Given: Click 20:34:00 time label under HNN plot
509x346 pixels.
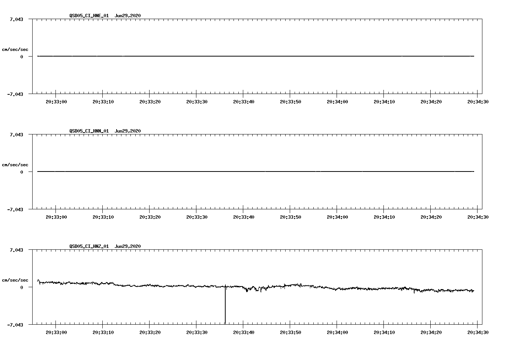Looking at the screenshot, I should (337, 217).
